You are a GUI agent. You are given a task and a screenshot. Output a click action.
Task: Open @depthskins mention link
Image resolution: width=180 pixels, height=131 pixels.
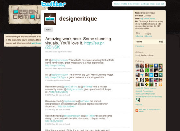click(x=69, y=101)
